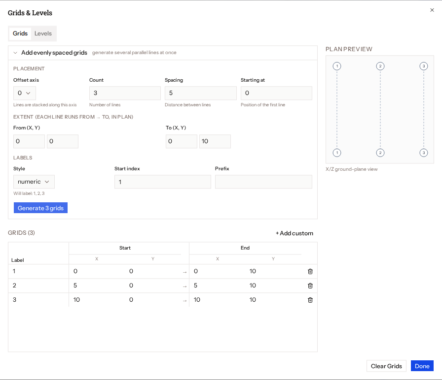Focus the Starting at input field
Image resolution: width=442 pixels, height=380 pixels.
pos(276,93)
